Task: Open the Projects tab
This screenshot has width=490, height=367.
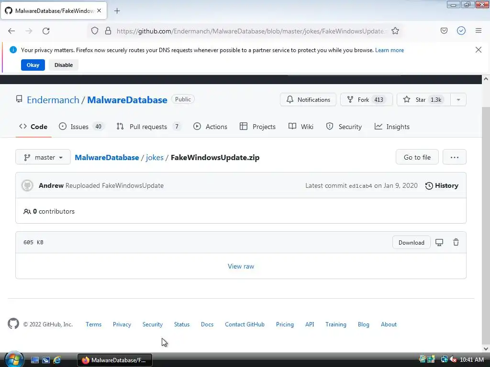Action: pyautogui.click(x=257, y=126)
